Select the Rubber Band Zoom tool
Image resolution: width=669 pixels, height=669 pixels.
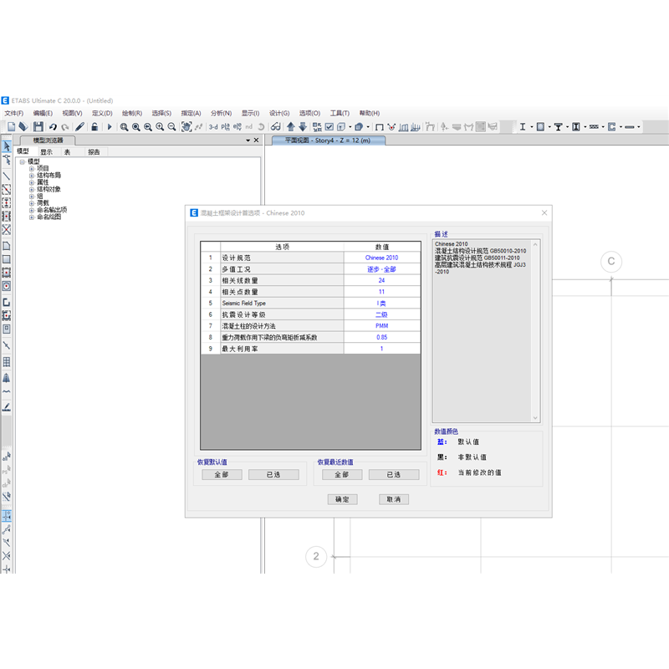coord(125,126)
